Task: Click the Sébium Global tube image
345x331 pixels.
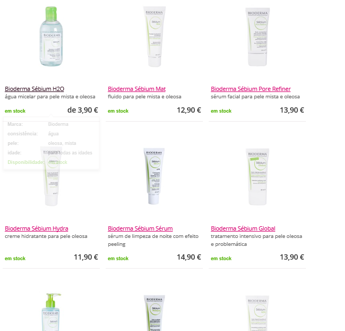Action: pos(257,177)
